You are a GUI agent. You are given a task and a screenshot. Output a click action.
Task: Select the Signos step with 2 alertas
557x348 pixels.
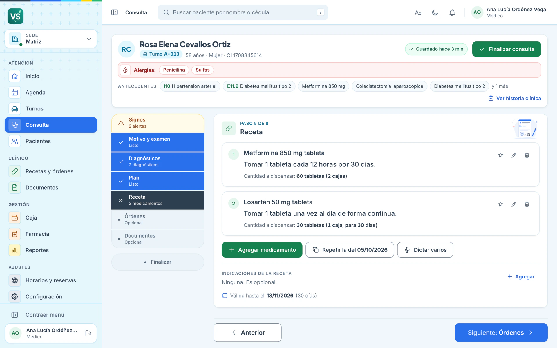point(158,123)
